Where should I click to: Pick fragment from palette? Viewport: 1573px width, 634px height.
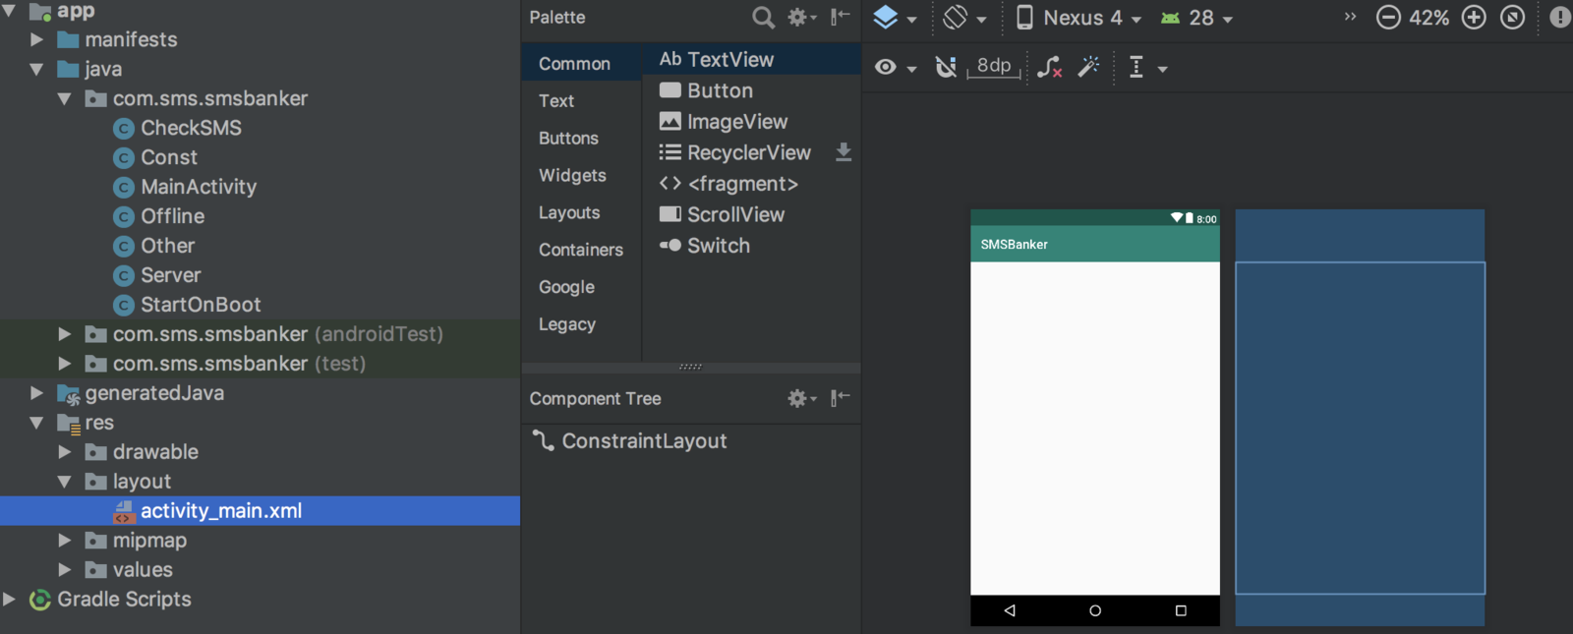pyautogui.click(x=751, y=184)
